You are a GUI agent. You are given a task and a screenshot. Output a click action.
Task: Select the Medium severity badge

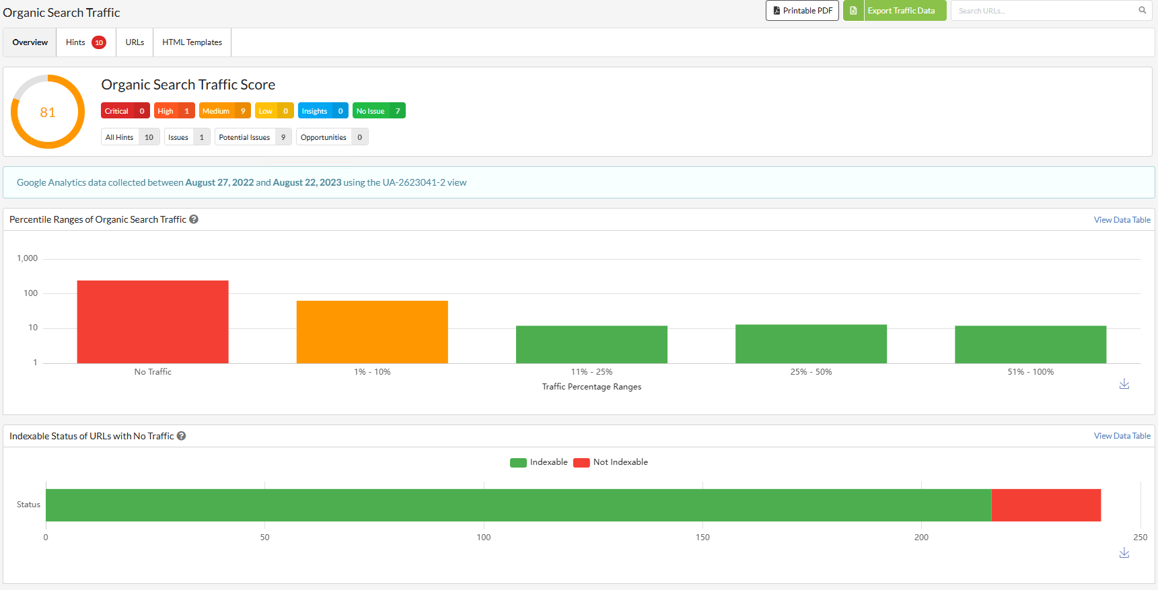pyautogui.click(x=225, y=111)
